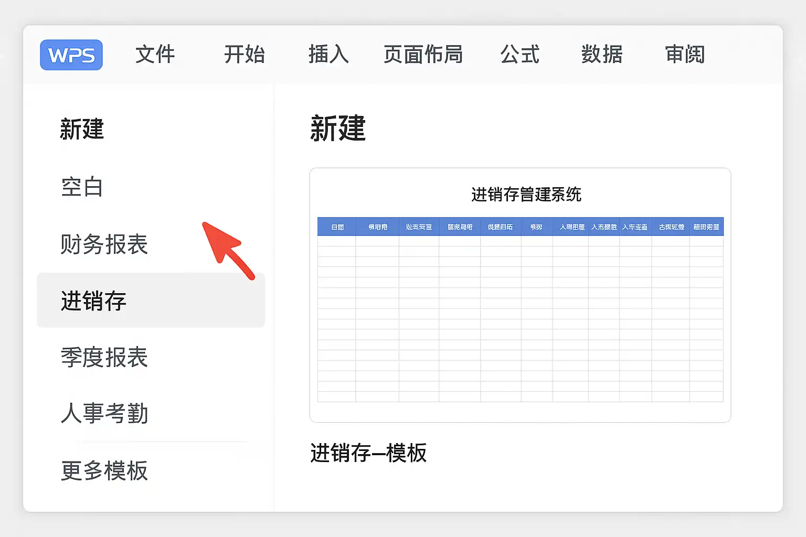Click the highlighted 进销存 sidebar item
The image size is (806, 537).
pyautogui.click(x=93, y=301)
